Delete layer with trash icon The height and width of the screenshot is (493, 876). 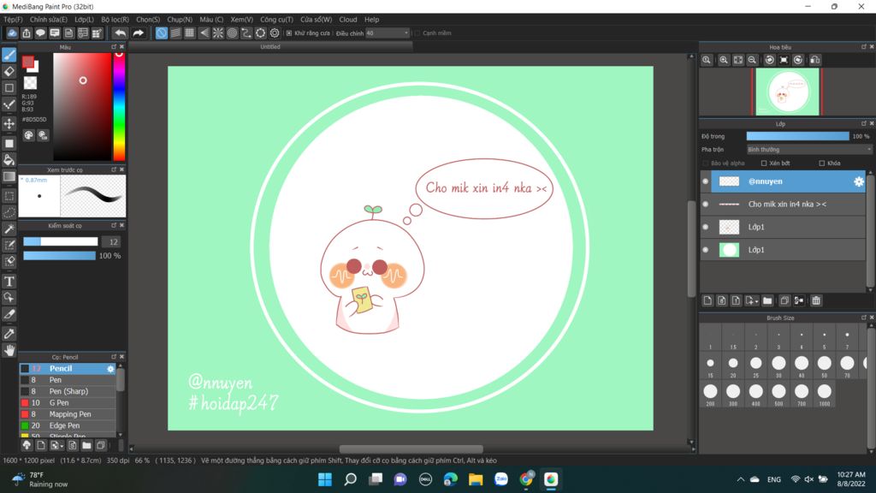click(x=816, y=300)
